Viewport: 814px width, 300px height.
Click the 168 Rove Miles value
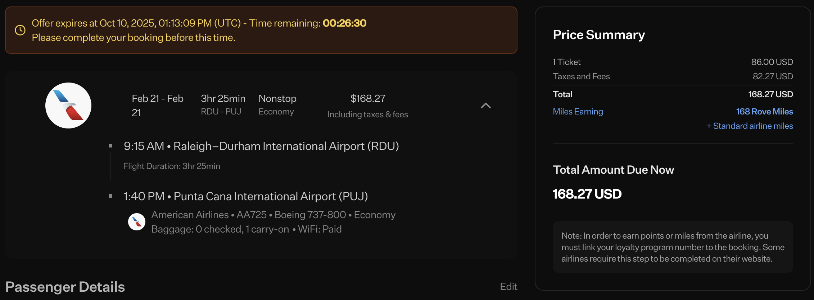click(764, 112)
